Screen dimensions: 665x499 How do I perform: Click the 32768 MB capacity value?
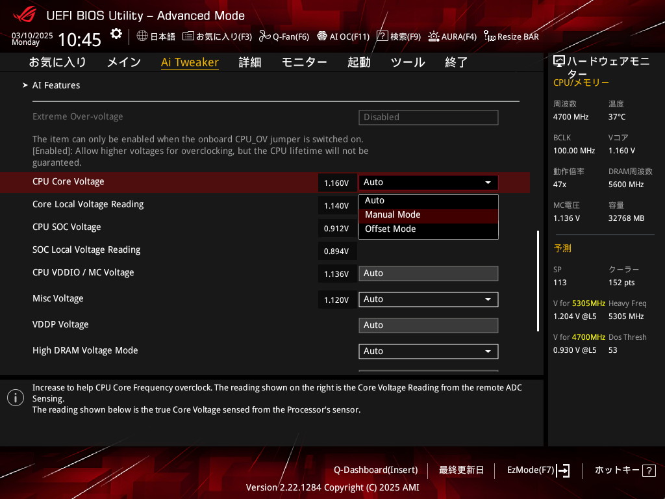(627, 218)
